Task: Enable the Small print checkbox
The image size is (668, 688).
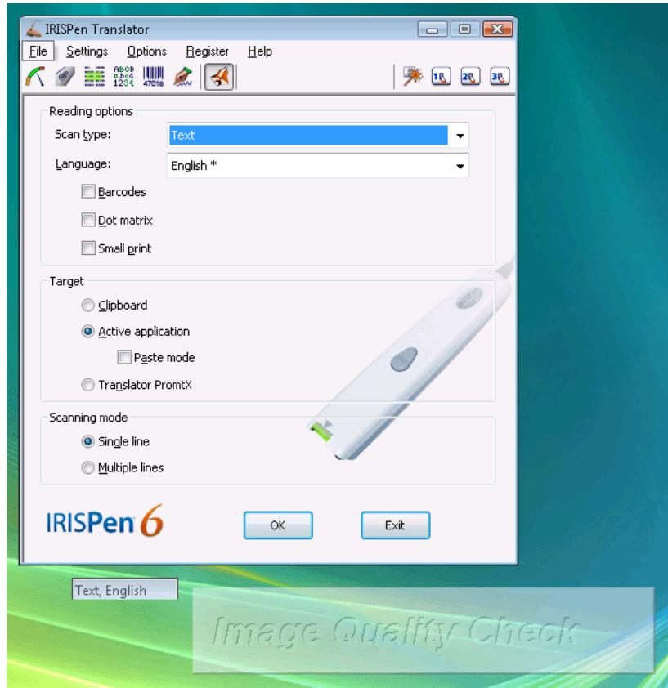Action: 88,248
